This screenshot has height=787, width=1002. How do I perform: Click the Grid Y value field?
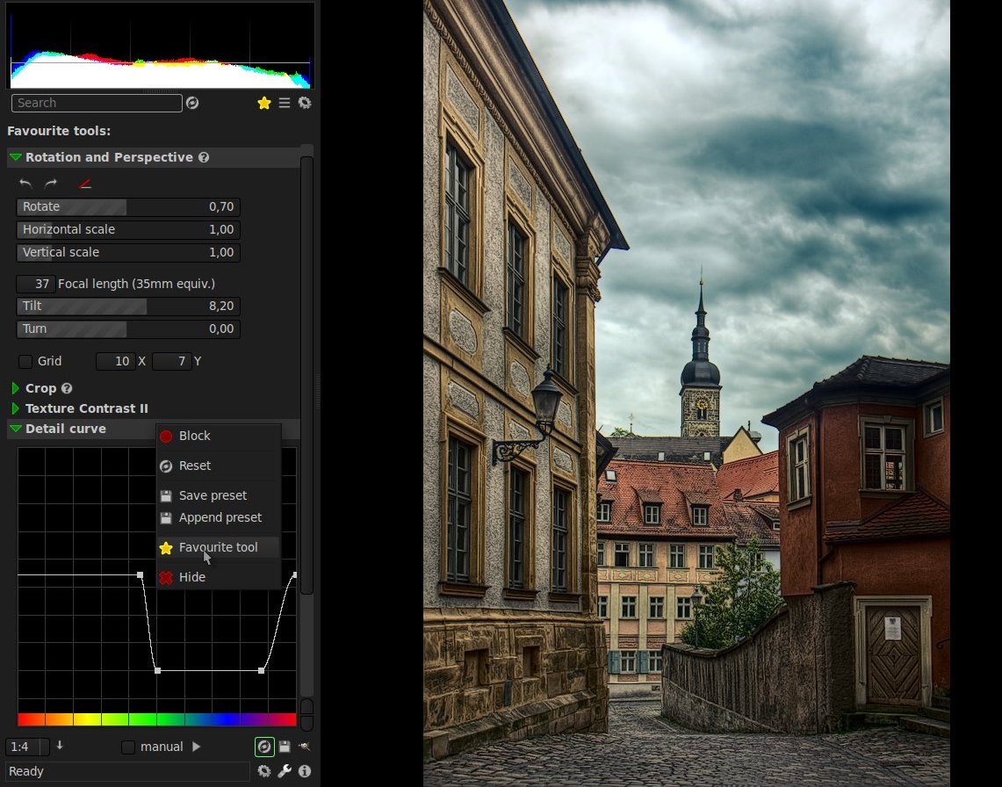click(172, 361)
